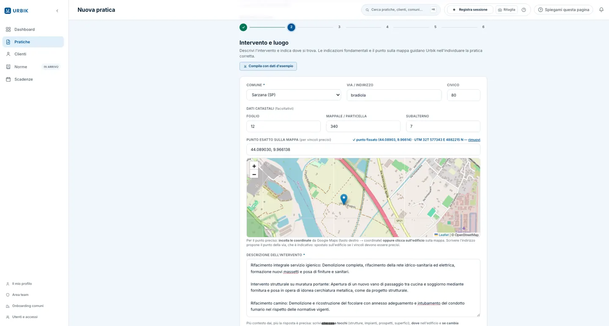This screenshot has width=609, height=326.
Task: Jump to step 4 in progress
Action: [387, 27]
